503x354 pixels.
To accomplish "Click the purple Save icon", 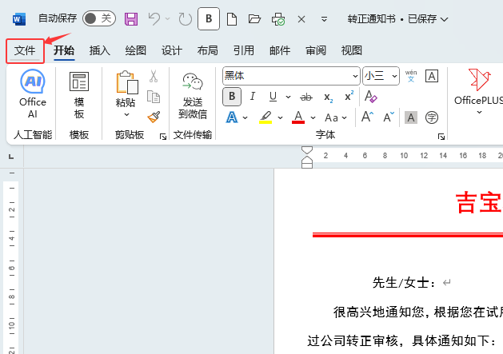I will click(x=131, y=19).
